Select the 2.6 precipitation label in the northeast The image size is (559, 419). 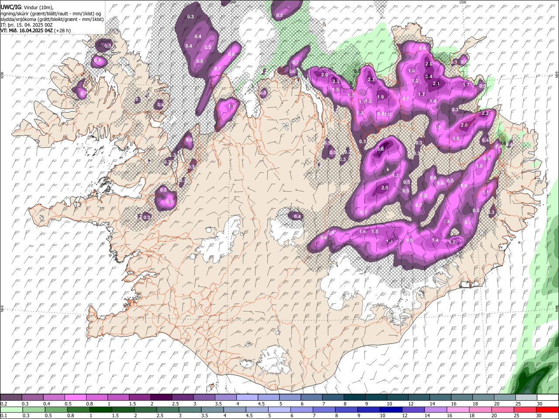coord(429,64)
